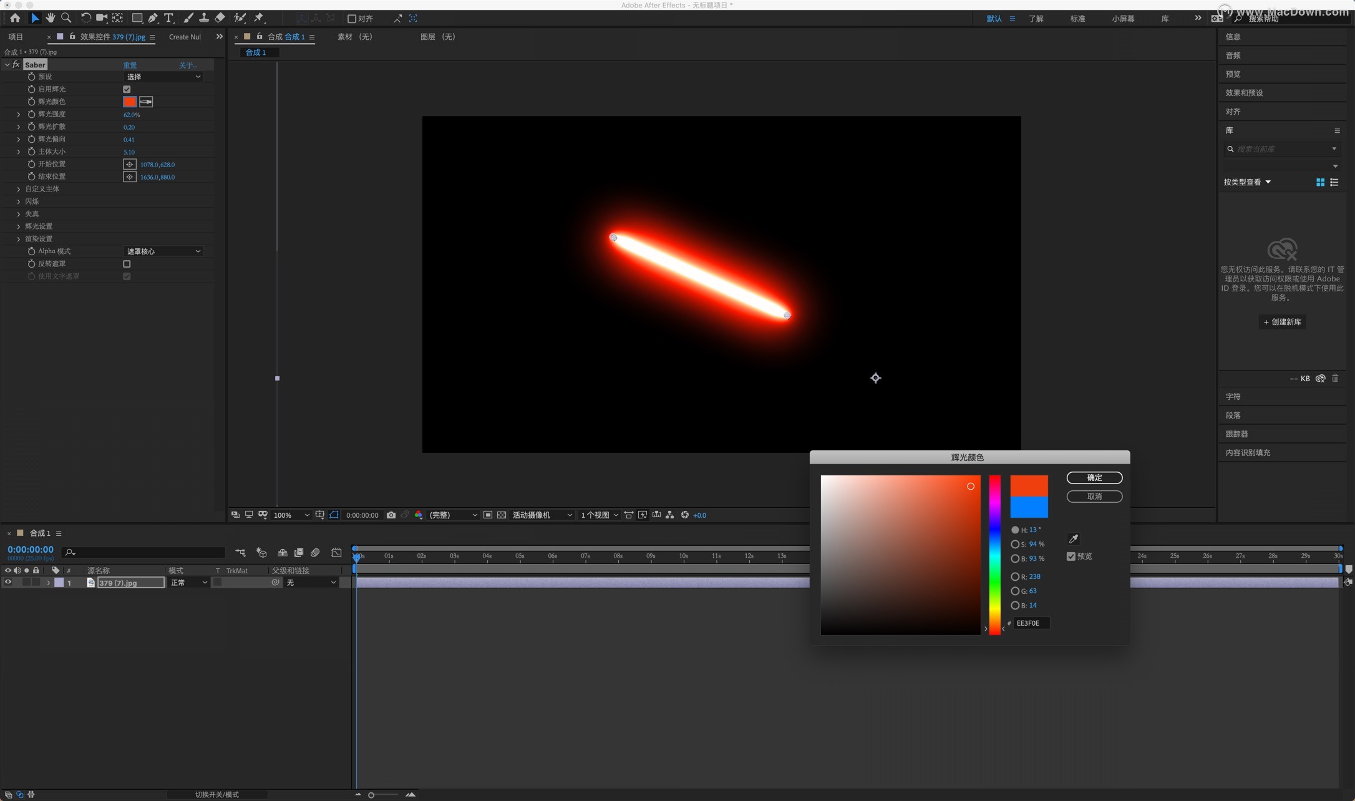1355x801 pixels.
Task: Select the Puppet Pin tool
Action: (x=259, y=18)
